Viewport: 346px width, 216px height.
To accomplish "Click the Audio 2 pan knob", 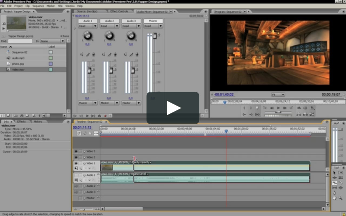I will pos(109,35).
